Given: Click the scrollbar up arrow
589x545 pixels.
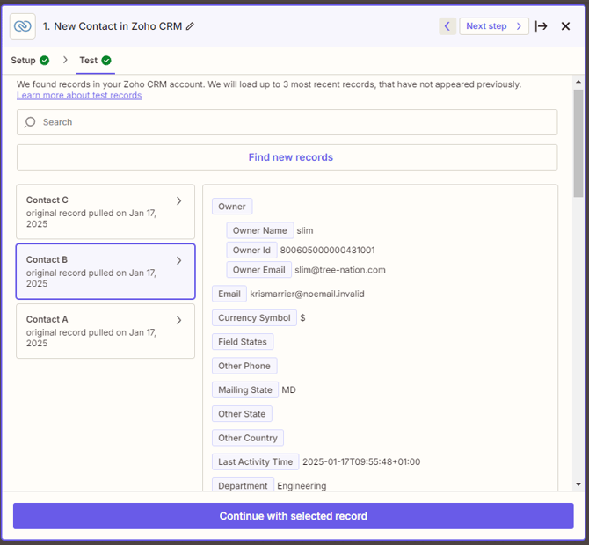Looking at the screenshot, I should 578,82.
